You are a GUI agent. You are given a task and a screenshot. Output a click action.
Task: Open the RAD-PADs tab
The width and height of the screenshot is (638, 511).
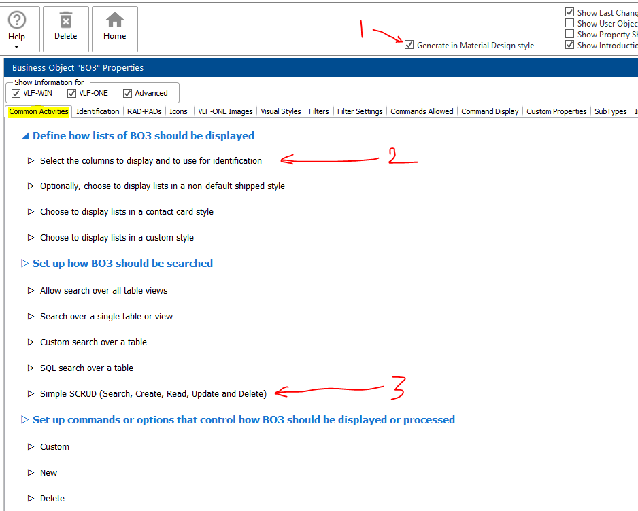pos(144,111)
